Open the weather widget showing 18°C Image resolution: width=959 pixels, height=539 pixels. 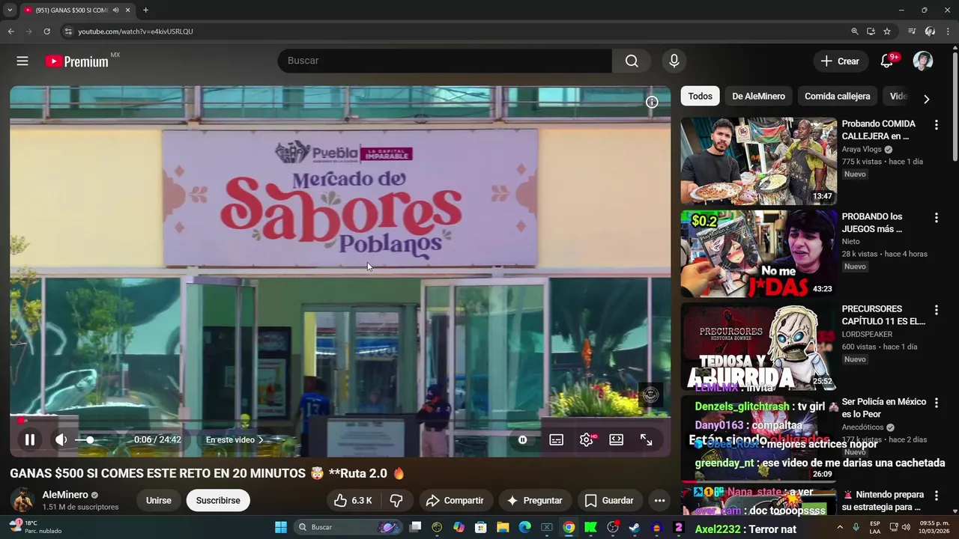coord(34,527)
